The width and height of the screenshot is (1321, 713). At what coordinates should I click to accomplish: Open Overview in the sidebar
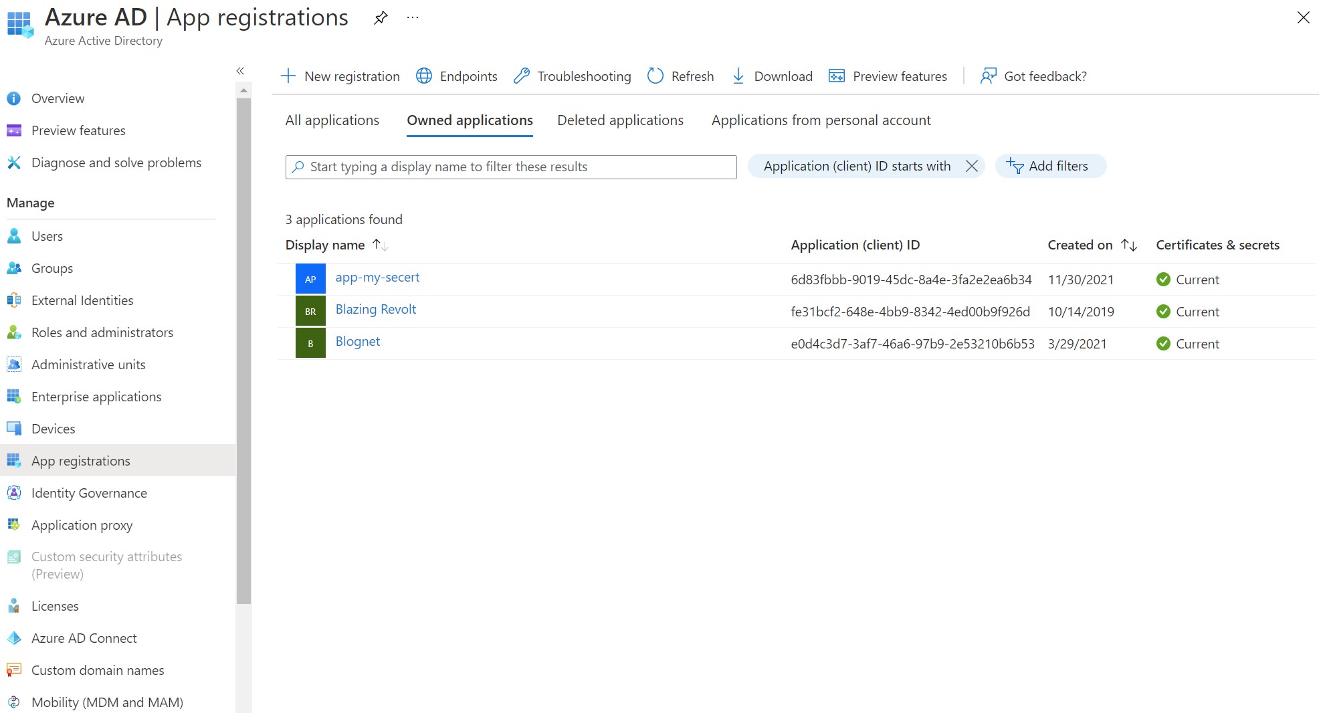(x=58, y=98)
